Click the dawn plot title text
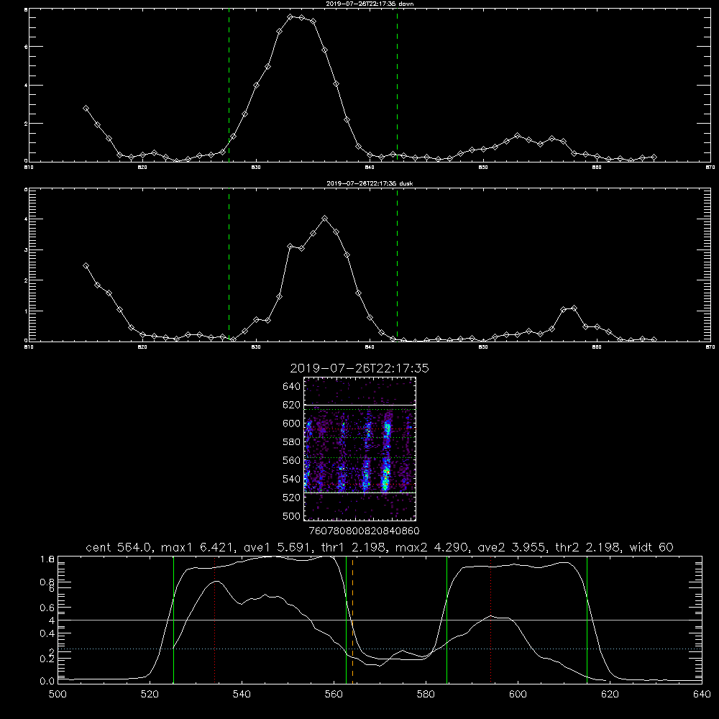 [x=370, y=4]
